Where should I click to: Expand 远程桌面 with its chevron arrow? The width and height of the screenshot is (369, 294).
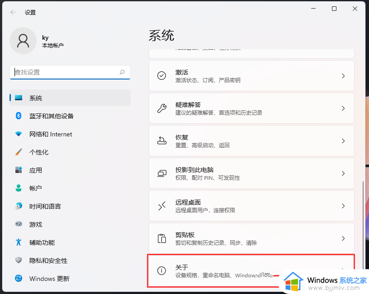[x=343, y=206]
